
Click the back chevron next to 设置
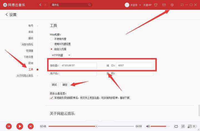[7, 14]
